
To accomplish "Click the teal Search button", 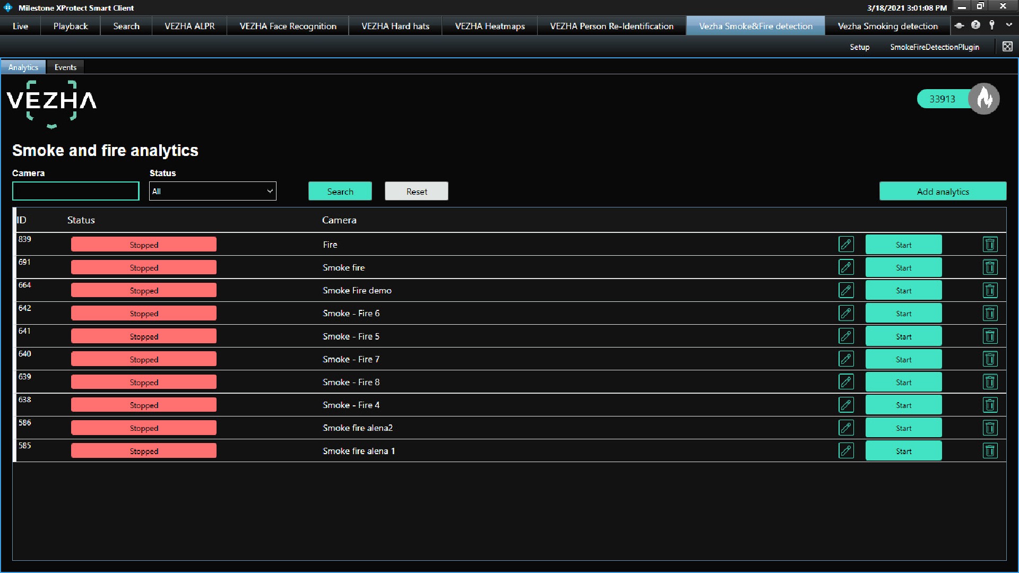I will coord(340,191).
